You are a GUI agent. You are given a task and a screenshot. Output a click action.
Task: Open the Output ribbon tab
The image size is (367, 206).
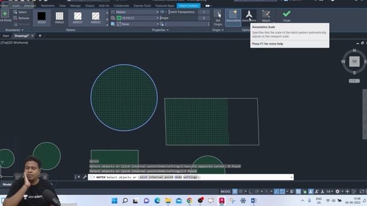point(89,6)
